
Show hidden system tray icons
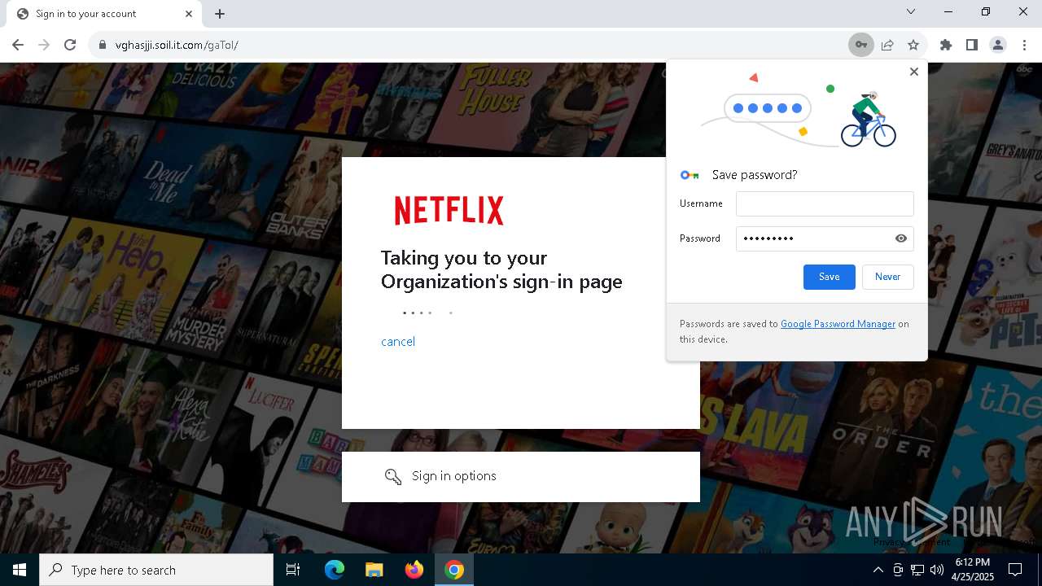tap(878, 570)
